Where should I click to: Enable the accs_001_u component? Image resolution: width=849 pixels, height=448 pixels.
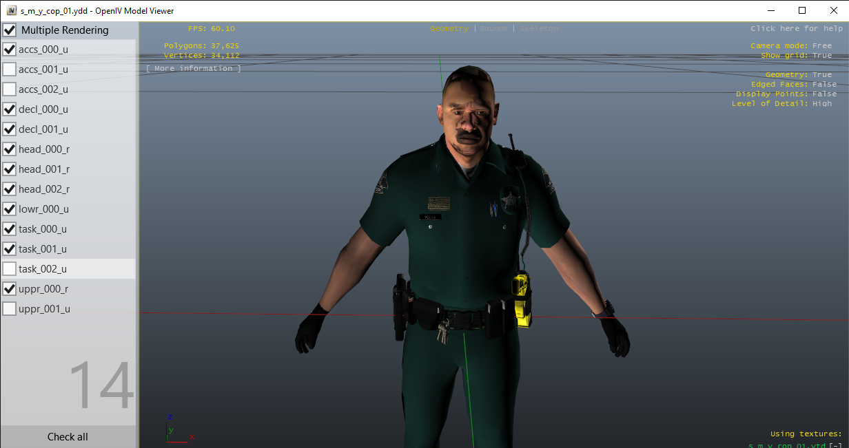click(10, 70)
